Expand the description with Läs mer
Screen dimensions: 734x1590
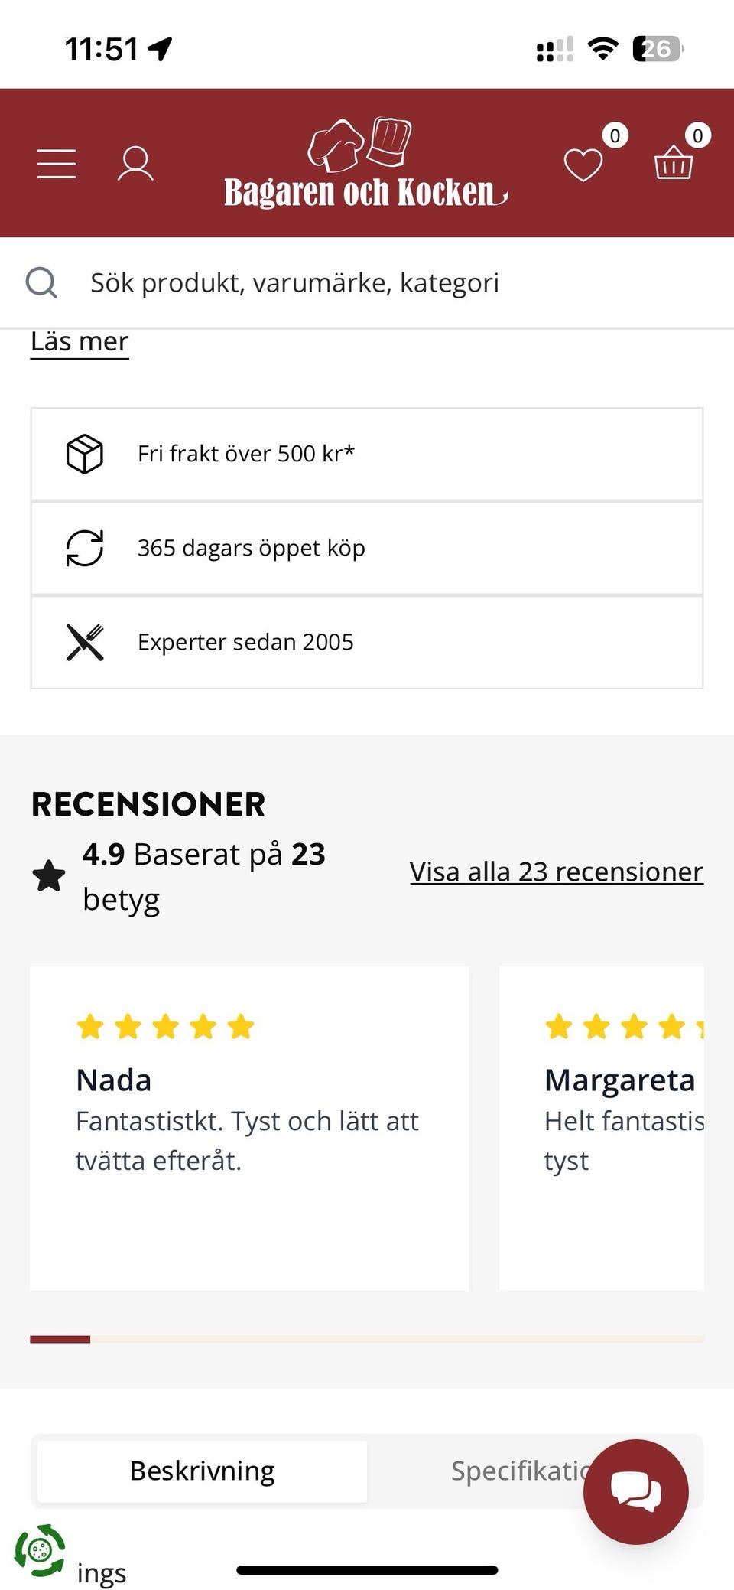click(x=80, y=341)
